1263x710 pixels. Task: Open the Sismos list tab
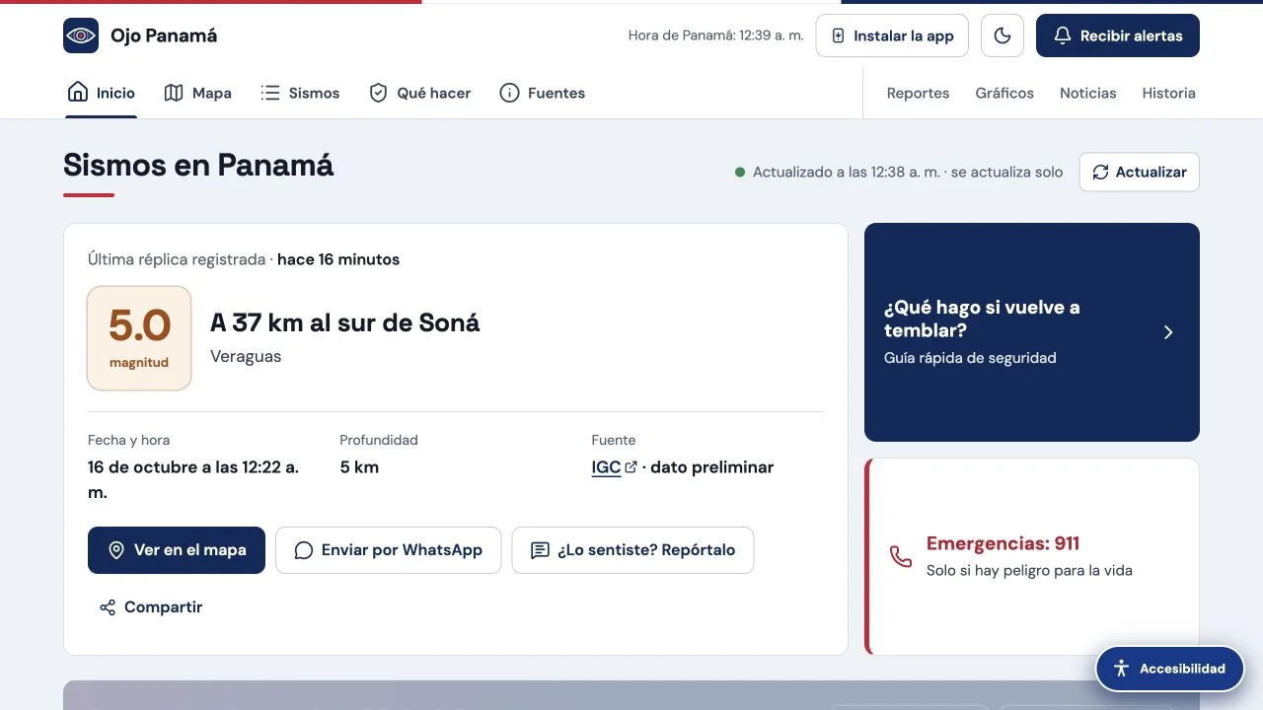[300, 93]
